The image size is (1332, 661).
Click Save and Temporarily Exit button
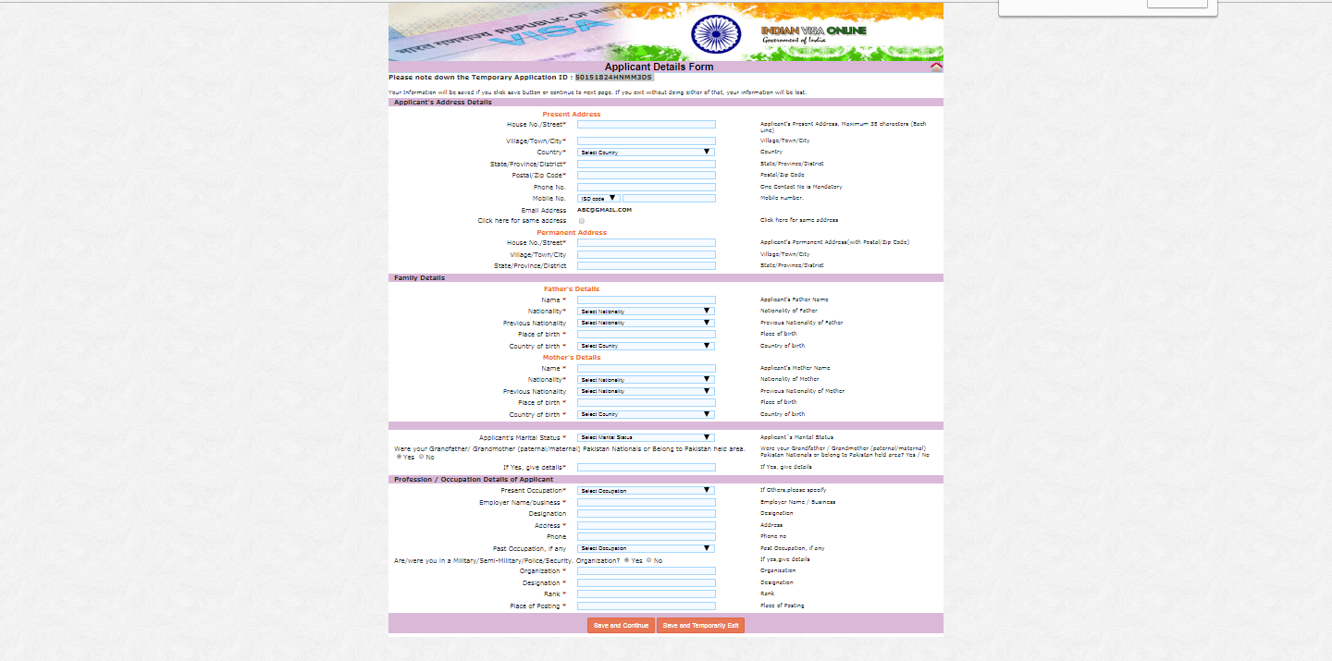(700, 626)
